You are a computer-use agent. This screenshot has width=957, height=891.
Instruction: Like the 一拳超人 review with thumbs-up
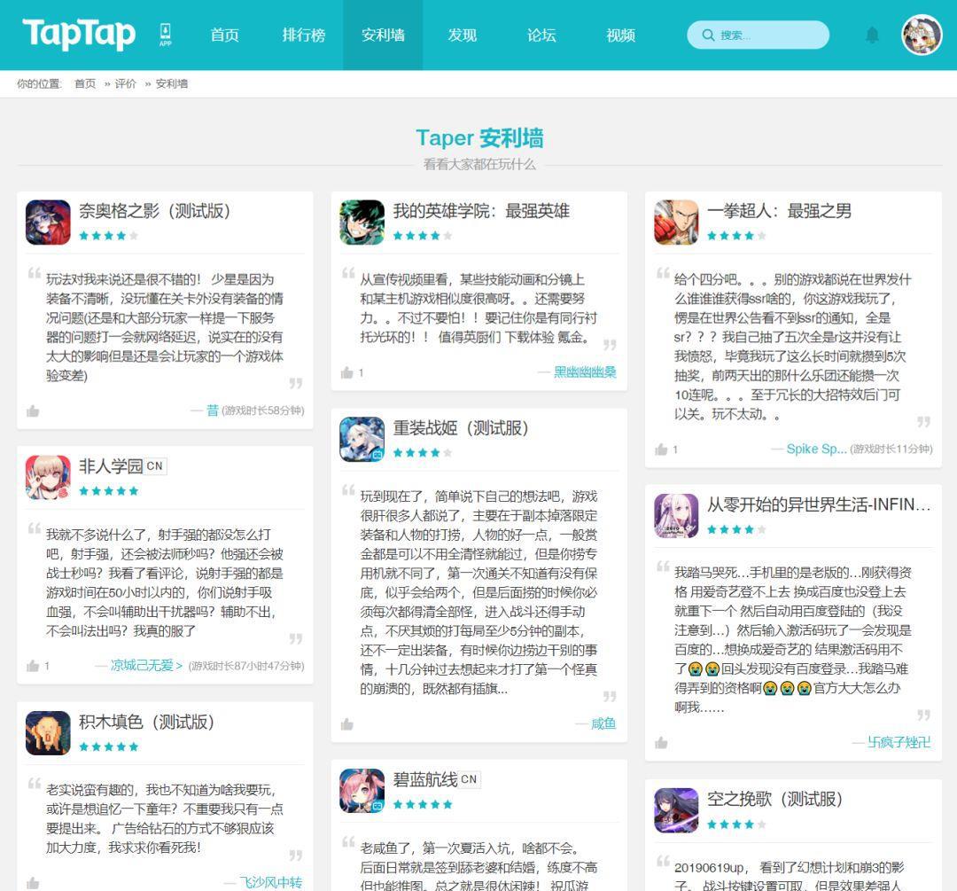click(661, 449)
